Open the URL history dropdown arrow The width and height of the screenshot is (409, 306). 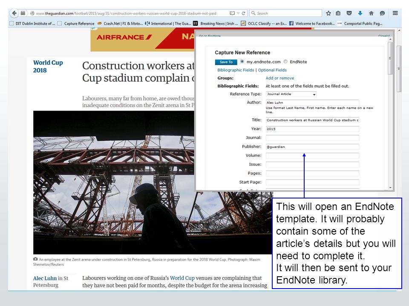tap(238, 13)
